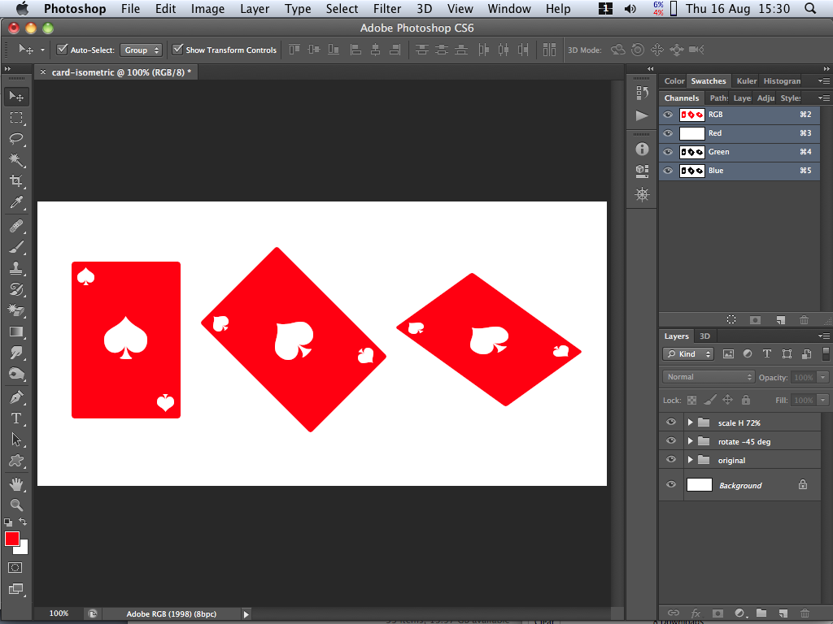The width and height of the screenshot is (833, 624).
Task: Open the blend mode Normal dropdown
Action: 709,377
